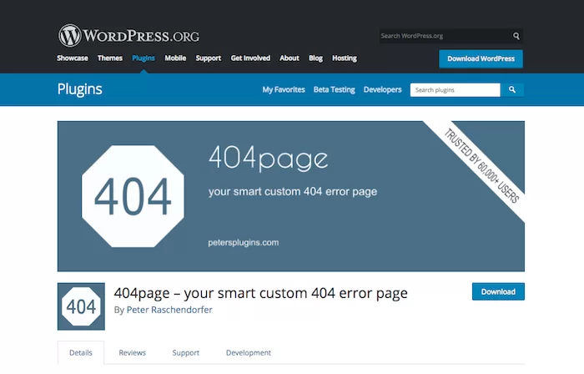
Task: Open the Beta Testing link
Action: pos(334,90)
